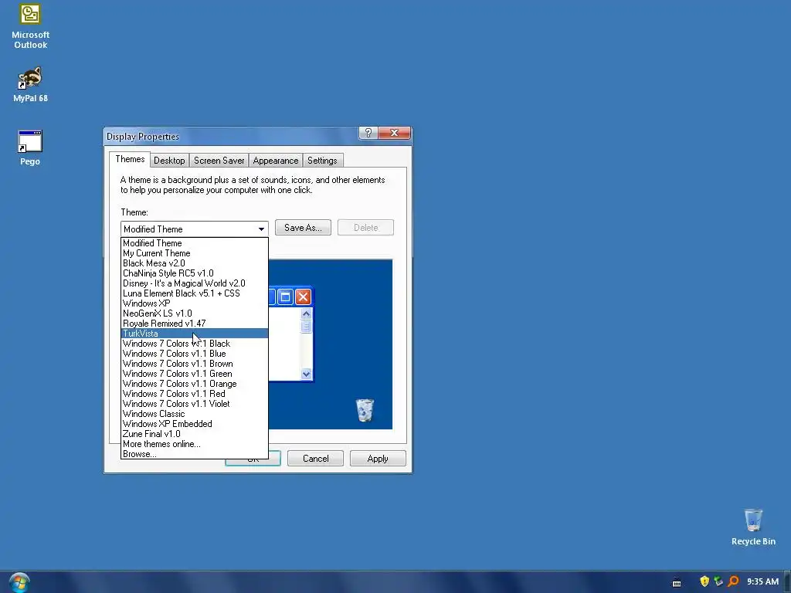Click the system clock showing 9:35 AM
This screenshot has height=593, width=791.
tap(762, 581)
